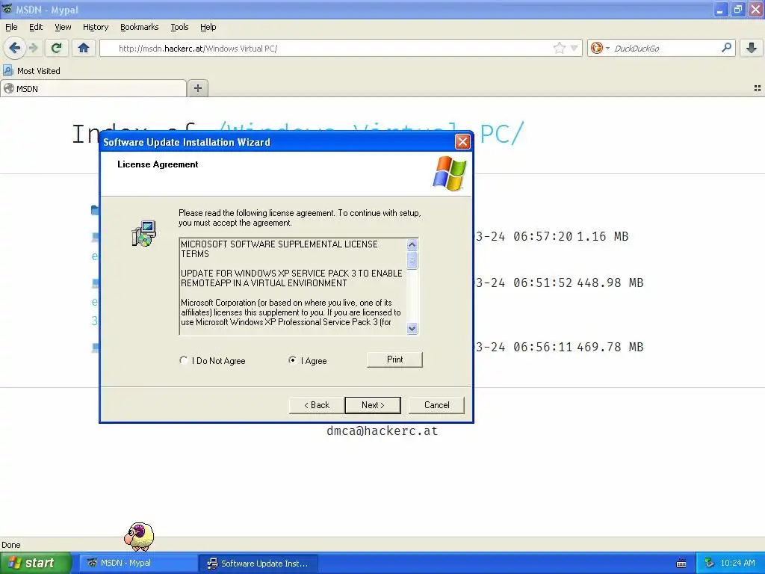Open the View menu
Viewport: 765px width, 574px height.
[x=63, y=27]
